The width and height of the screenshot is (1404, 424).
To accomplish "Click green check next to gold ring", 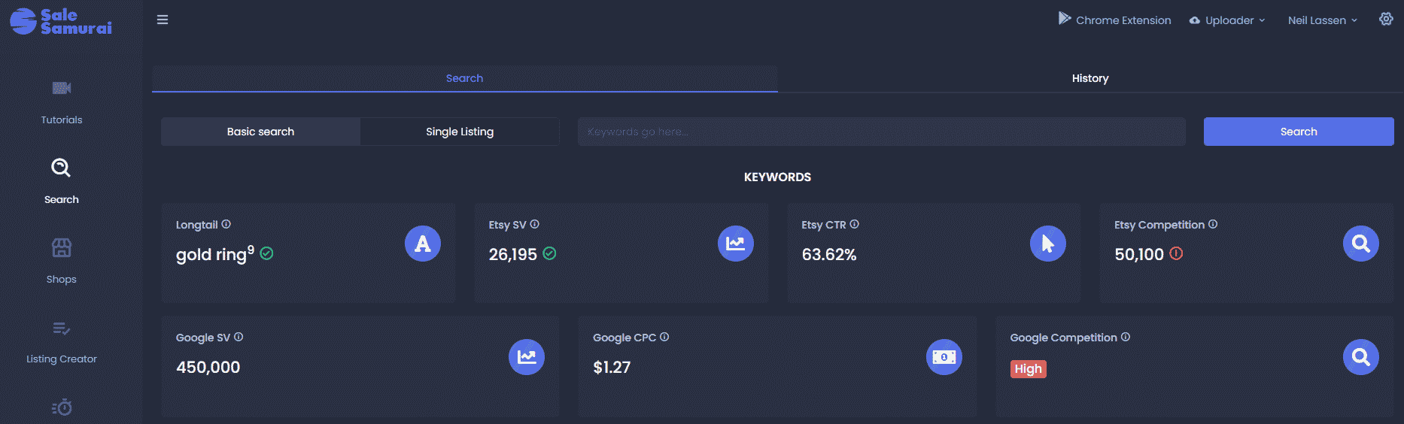I will coord(266,253).
